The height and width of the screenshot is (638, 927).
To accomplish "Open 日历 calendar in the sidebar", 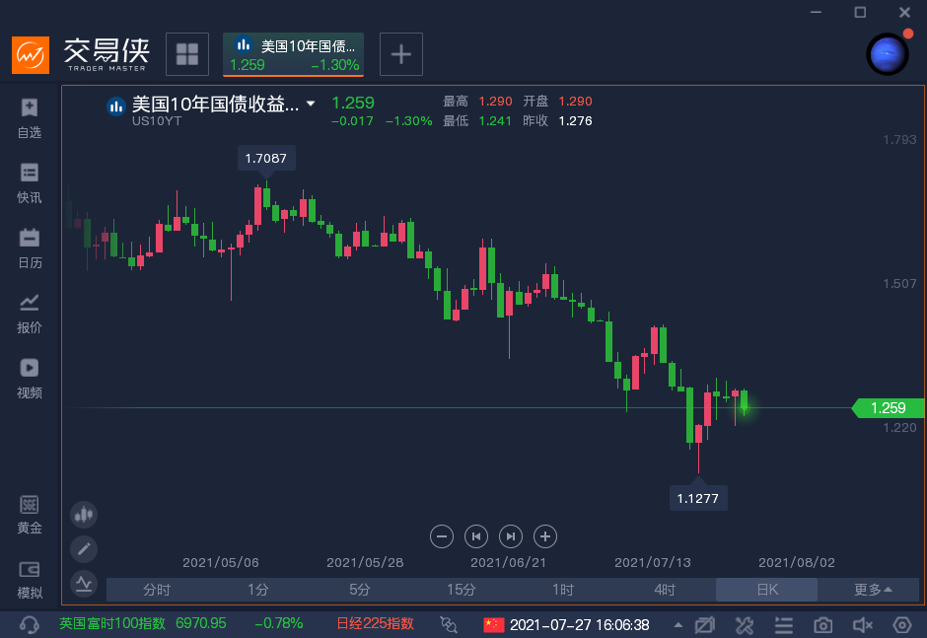I will coord(29,248).
